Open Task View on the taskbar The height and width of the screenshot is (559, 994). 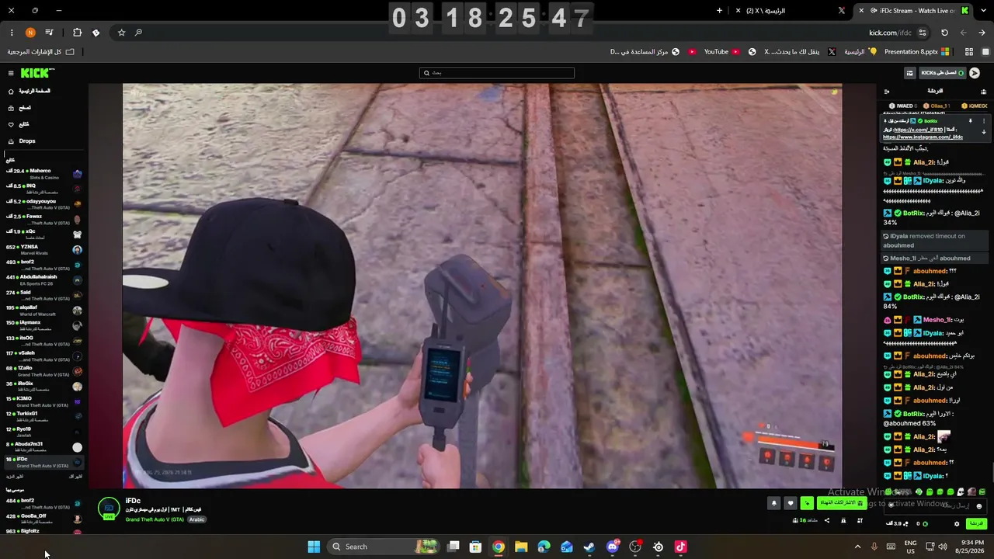(454, 547)
